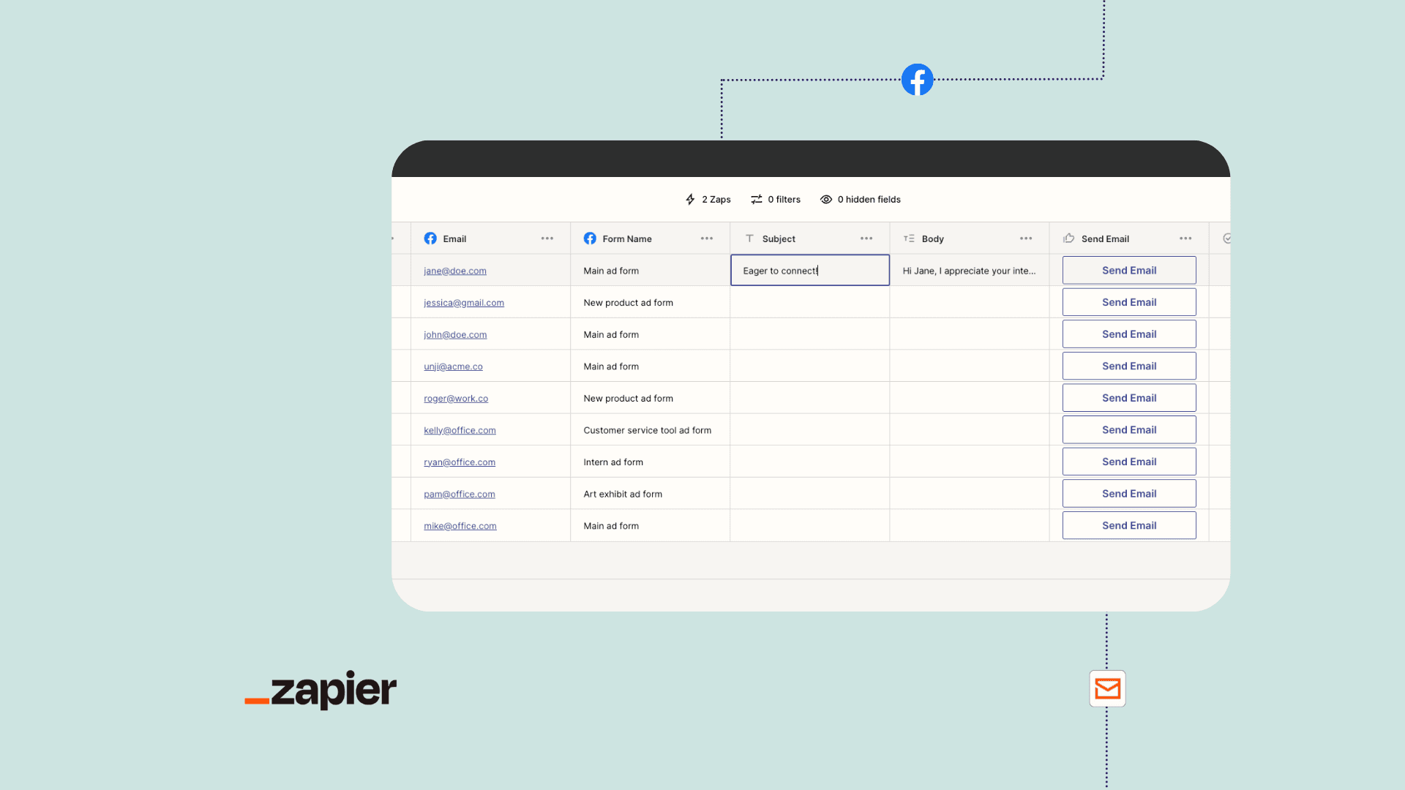
Task: Open Form Name column context menu
Action: point(708,238)
